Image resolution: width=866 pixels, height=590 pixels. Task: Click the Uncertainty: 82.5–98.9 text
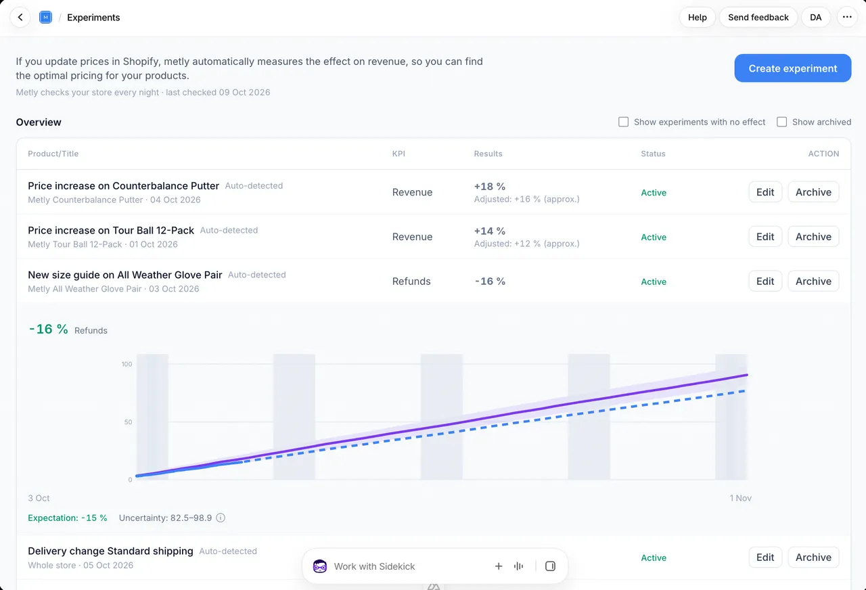pyautogui.click(x=165, y=518)
